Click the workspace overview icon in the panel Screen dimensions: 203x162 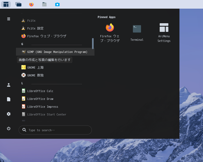point(18,4)
